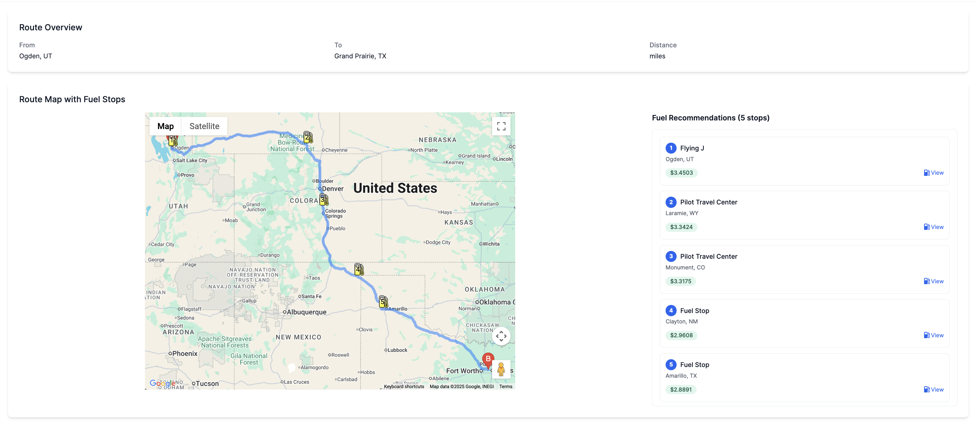This screenshot has height=432, width=976.
Task: Click the $2.8891 price badge
Action: click(681, 390)
